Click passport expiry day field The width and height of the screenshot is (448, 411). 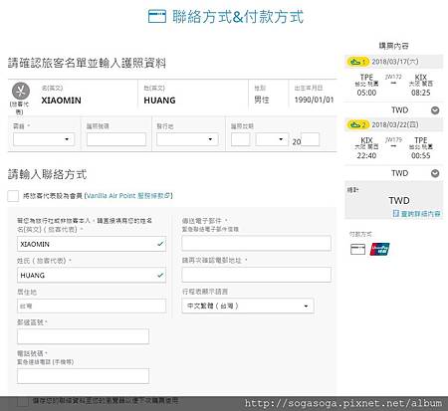coord(241,139)
